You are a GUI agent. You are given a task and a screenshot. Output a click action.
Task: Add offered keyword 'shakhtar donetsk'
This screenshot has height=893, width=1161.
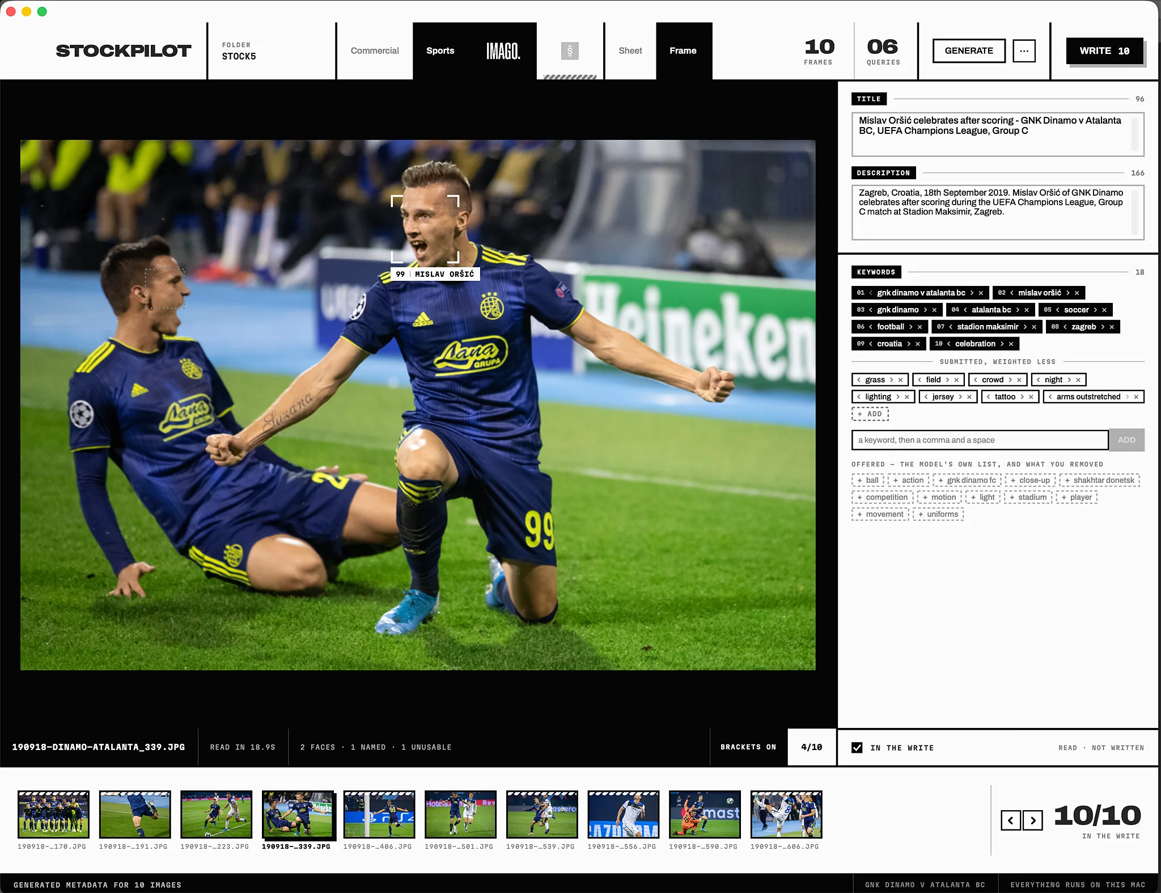(x=1099, y=481)
